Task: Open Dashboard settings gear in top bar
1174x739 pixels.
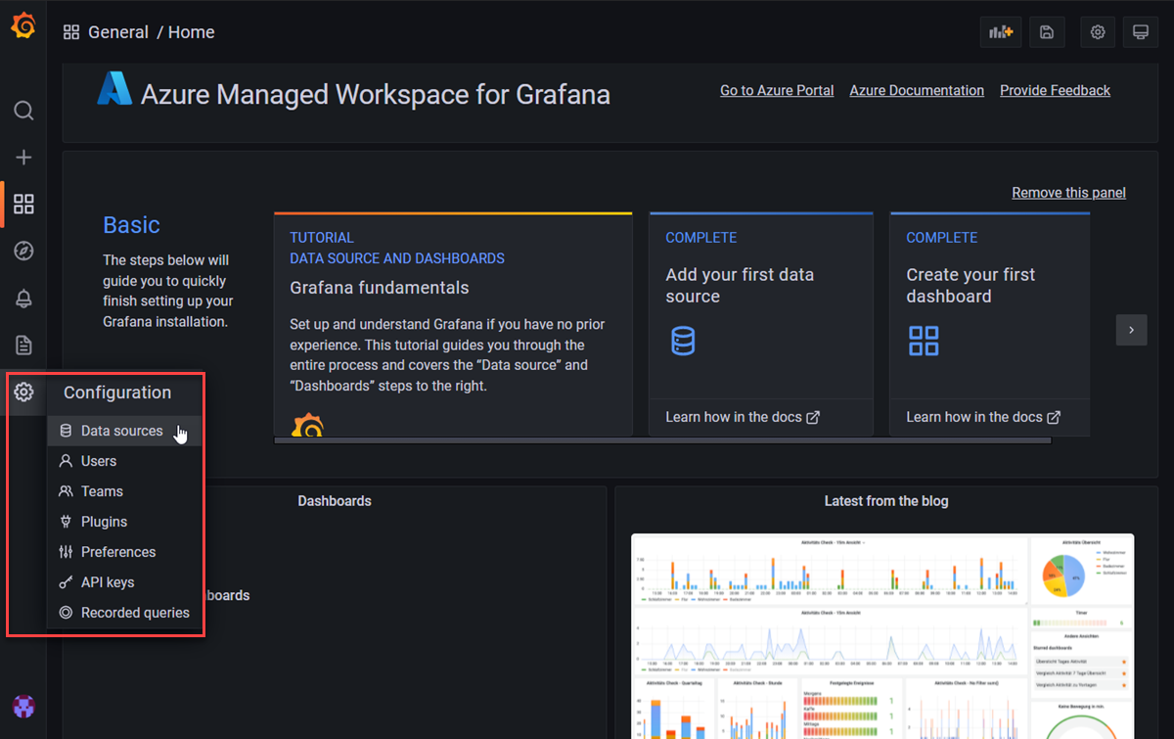Action: (x=1098, y=32)
